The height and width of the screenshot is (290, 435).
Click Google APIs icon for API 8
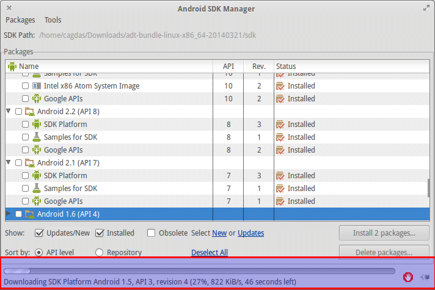pos(36,150)
